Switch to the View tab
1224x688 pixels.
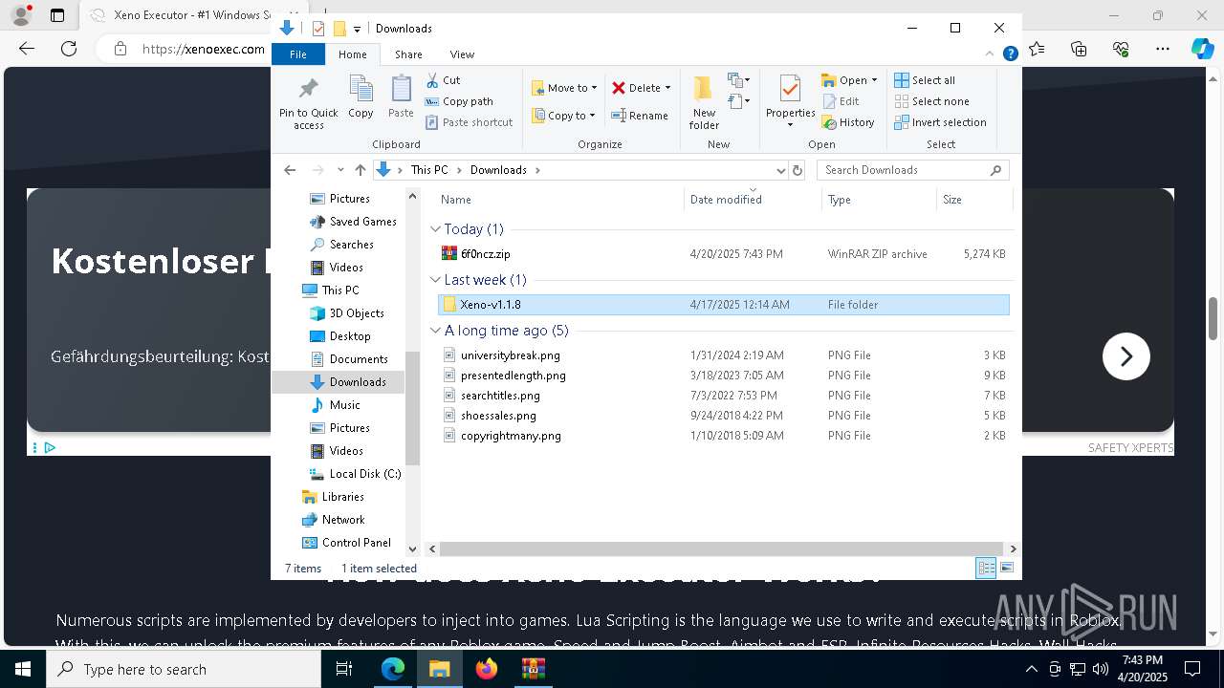coord(462,54)
